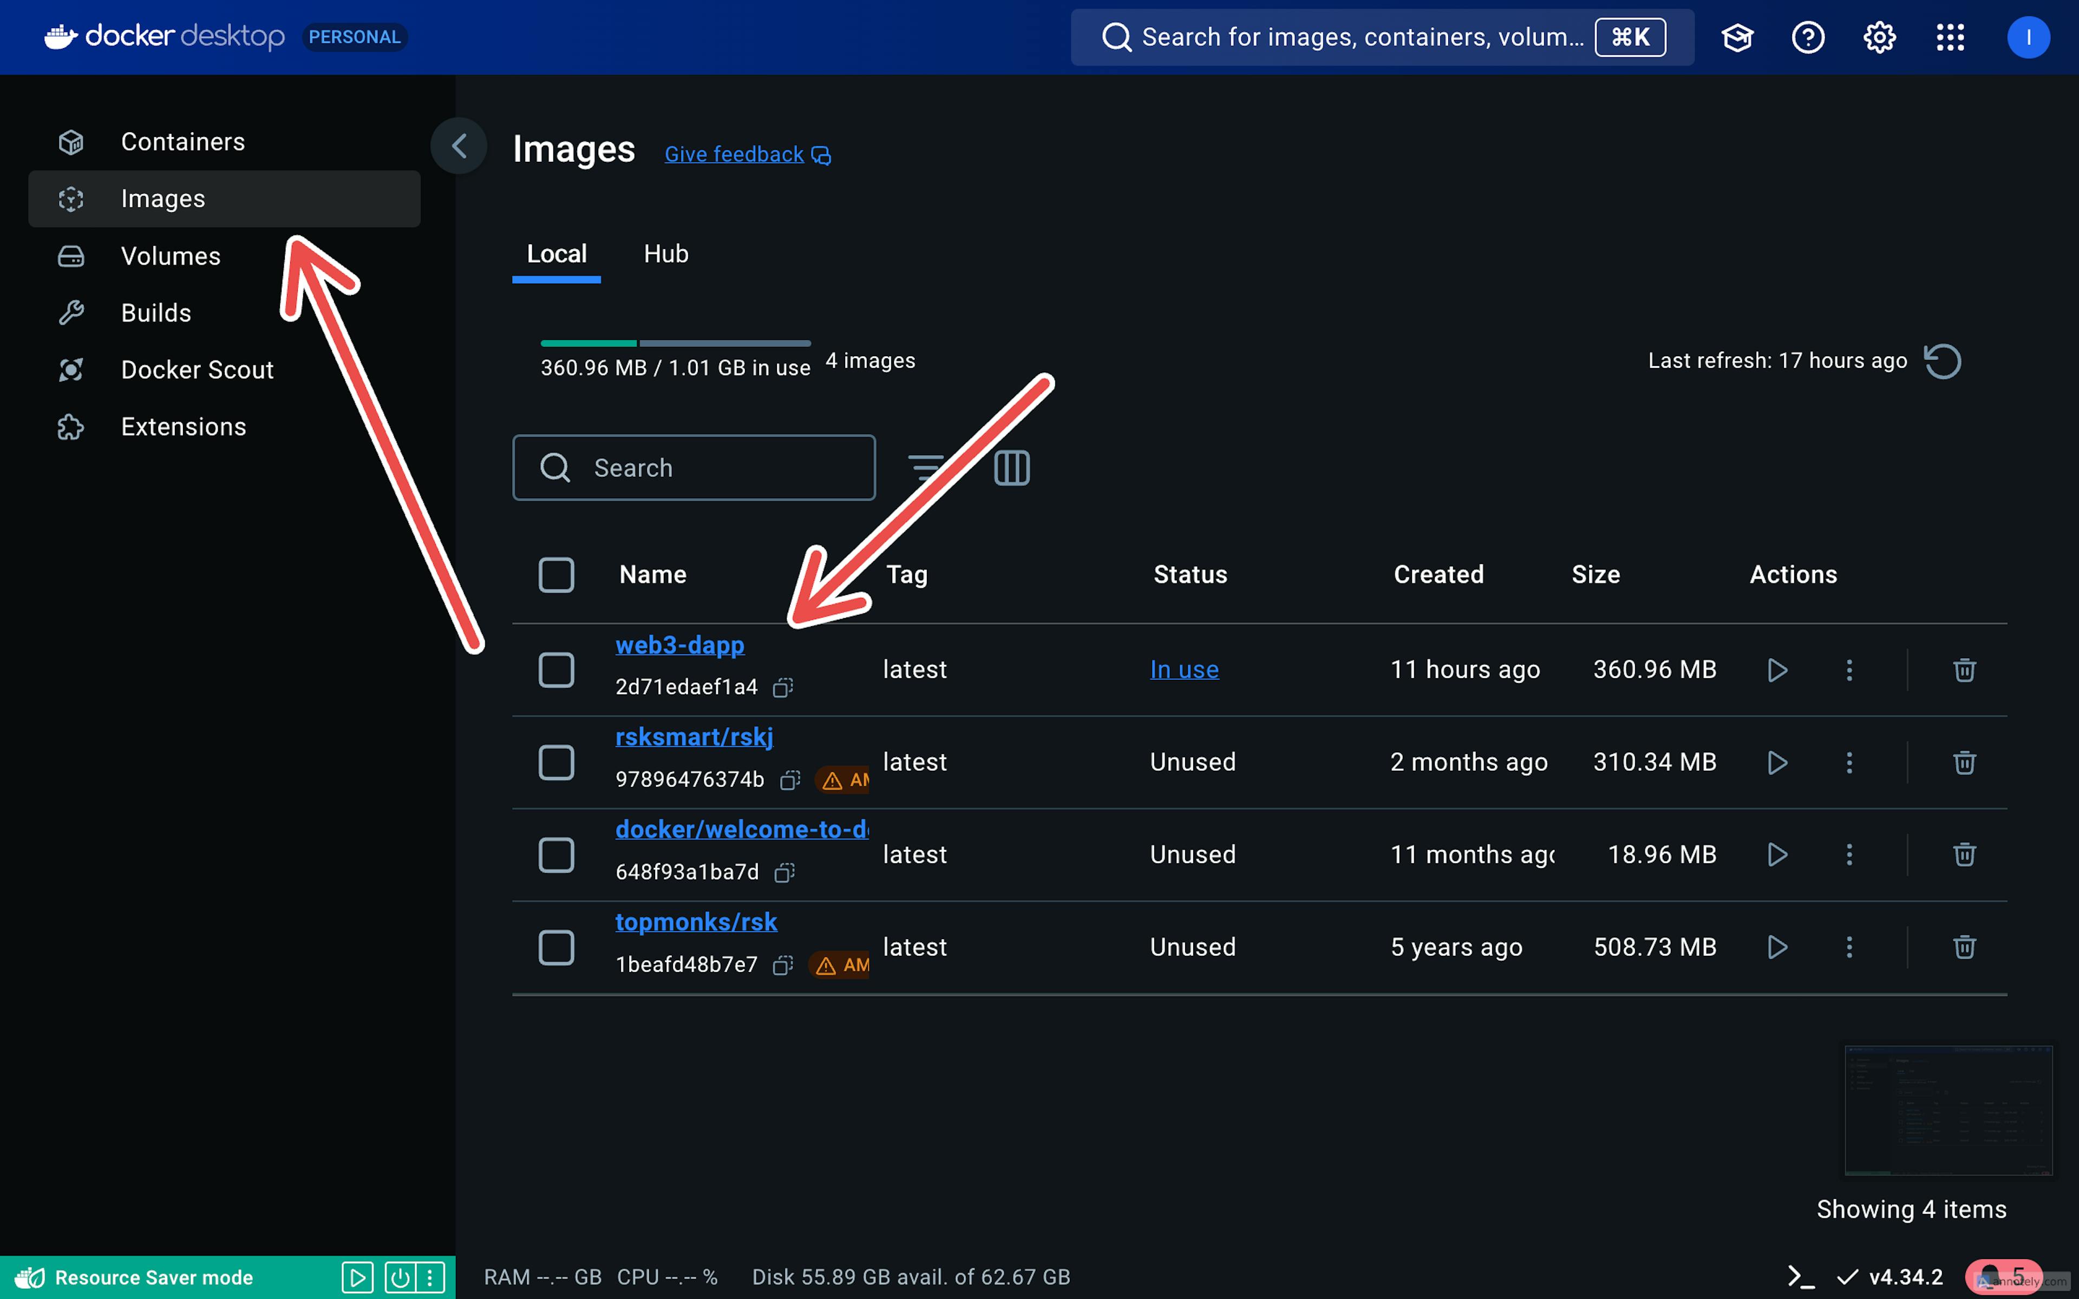Copy the topmonks/rsk image ID

(x=783, y=966)
